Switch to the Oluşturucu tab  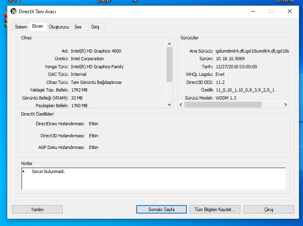(x=59, y=27)
